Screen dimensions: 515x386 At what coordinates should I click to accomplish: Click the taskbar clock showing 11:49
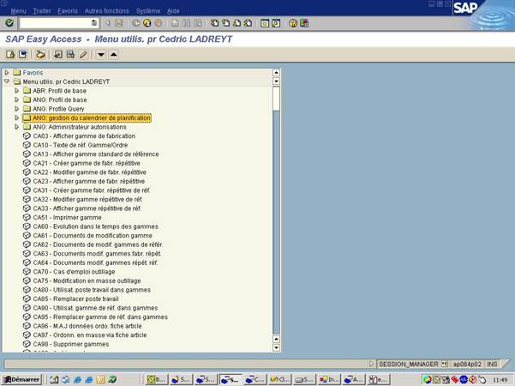(500, 380)
